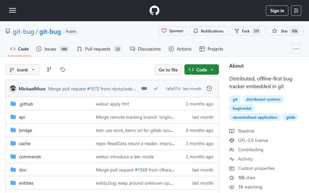The image size is (309, 193).
Task: Open the bridge folder
Action: [25, 130]
